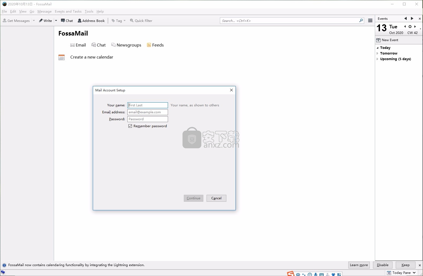The width and height of the screenshot is (423, 276).
Task: Click the Password input field
Action: [x=148, y=119]
